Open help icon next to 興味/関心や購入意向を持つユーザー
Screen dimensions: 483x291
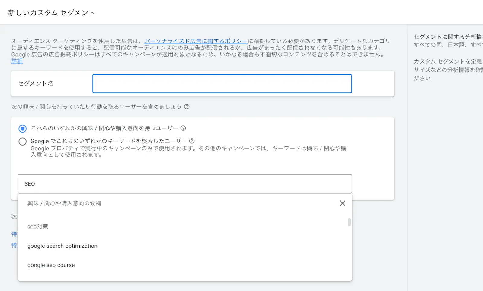tap(183, 128)
